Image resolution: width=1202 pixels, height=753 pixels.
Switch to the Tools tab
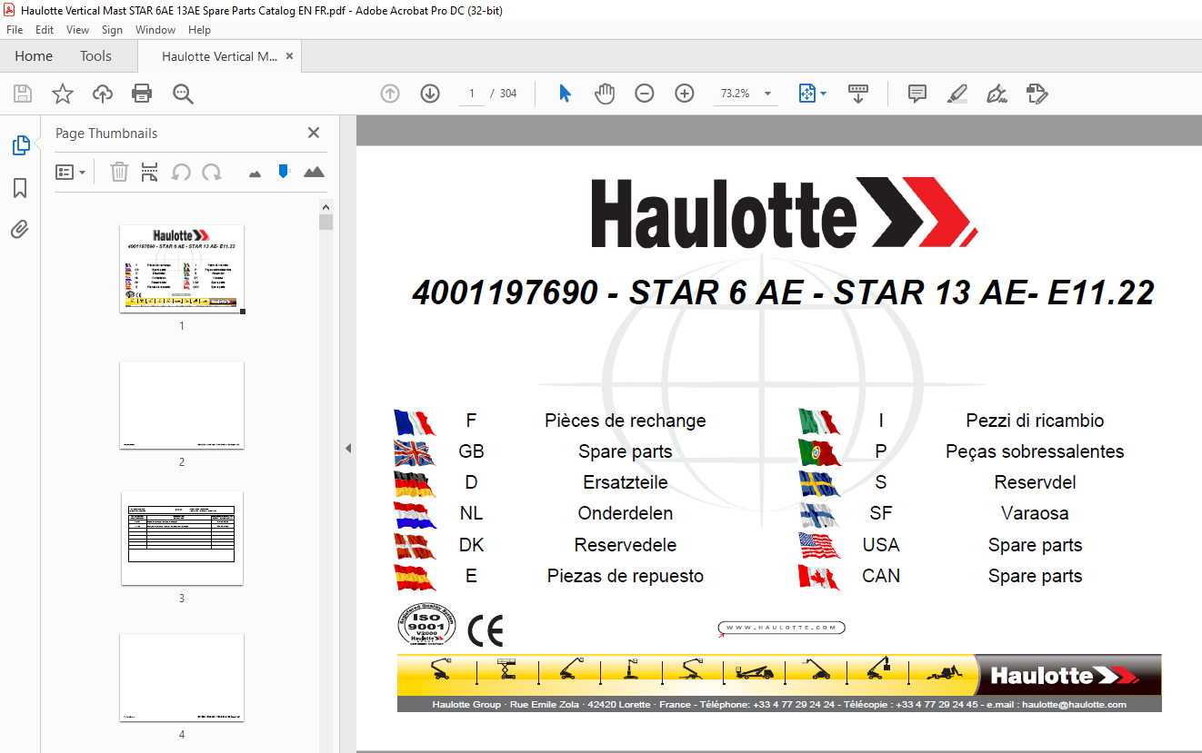tap(95, 56)
